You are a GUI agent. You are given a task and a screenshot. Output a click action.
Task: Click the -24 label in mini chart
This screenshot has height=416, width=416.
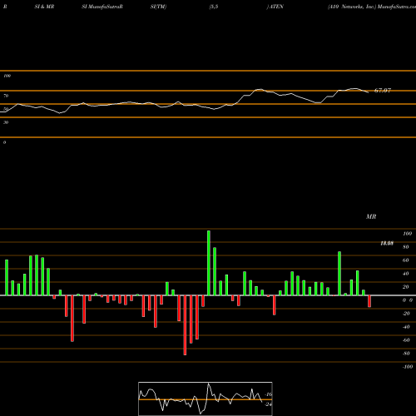point(268,404)
